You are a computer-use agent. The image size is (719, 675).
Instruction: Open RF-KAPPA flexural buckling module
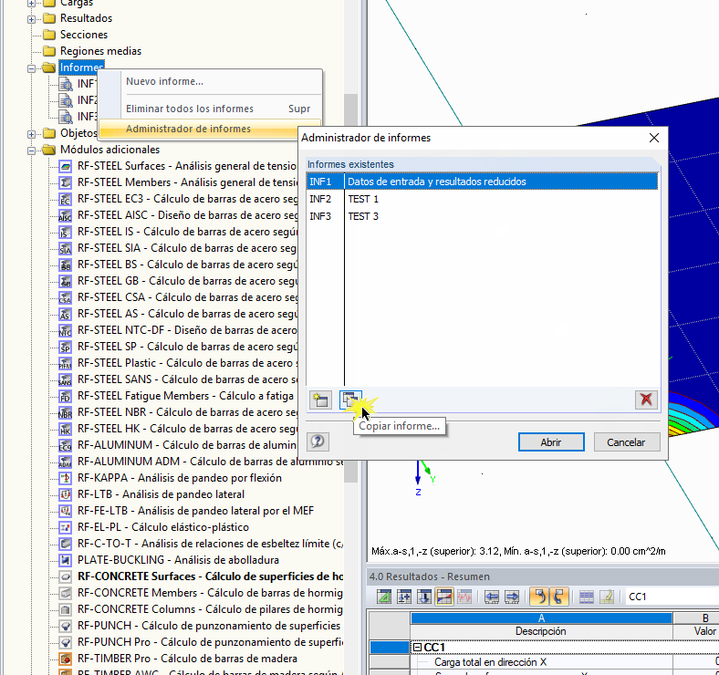point(179,478)
